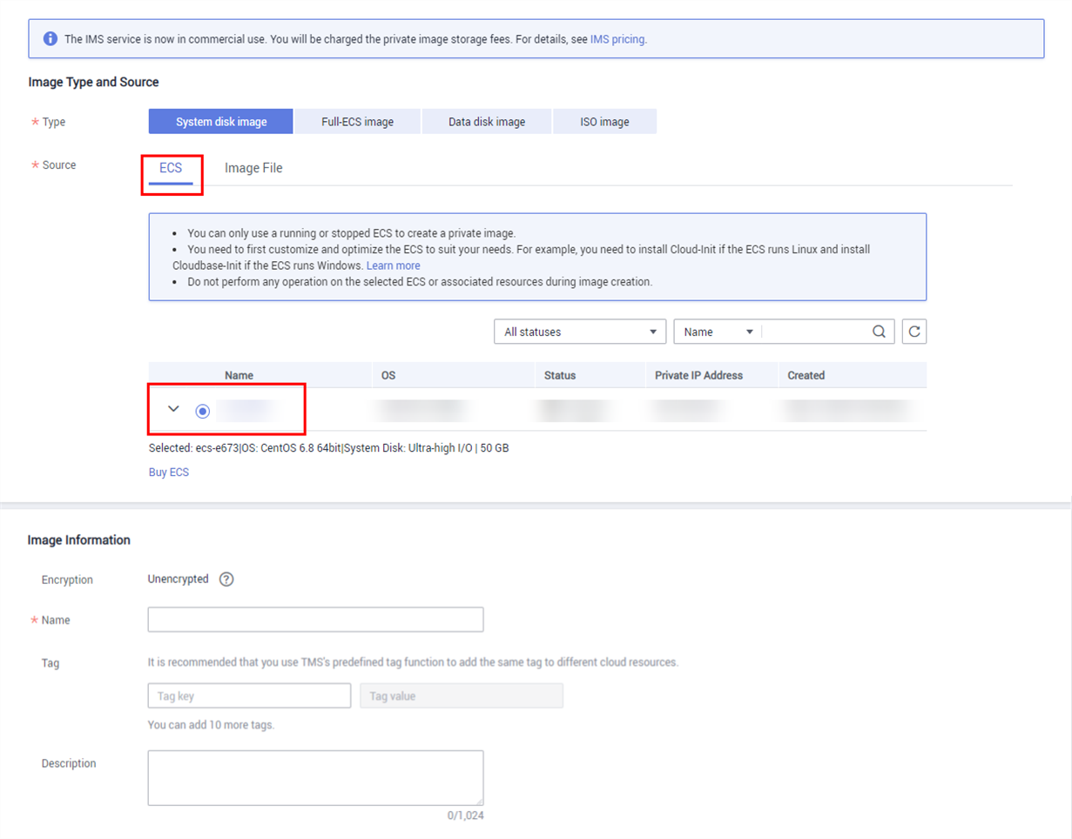Open the Learn more link
The image size is (1072, 839).
click(x=393, y=265)
